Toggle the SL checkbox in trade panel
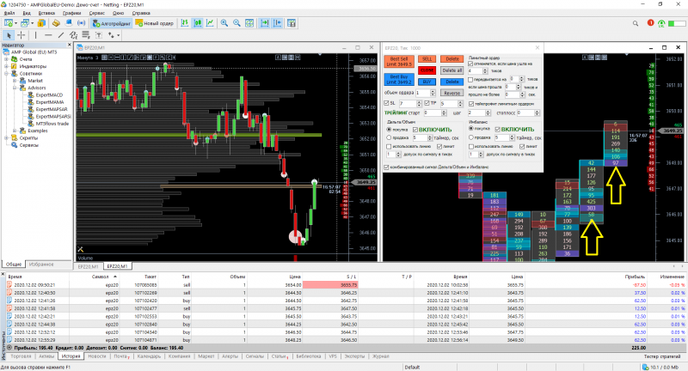The image size is (688, 371). point(386,103)
